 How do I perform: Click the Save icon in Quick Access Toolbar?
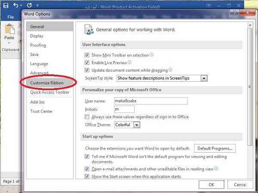pos(6,6)
